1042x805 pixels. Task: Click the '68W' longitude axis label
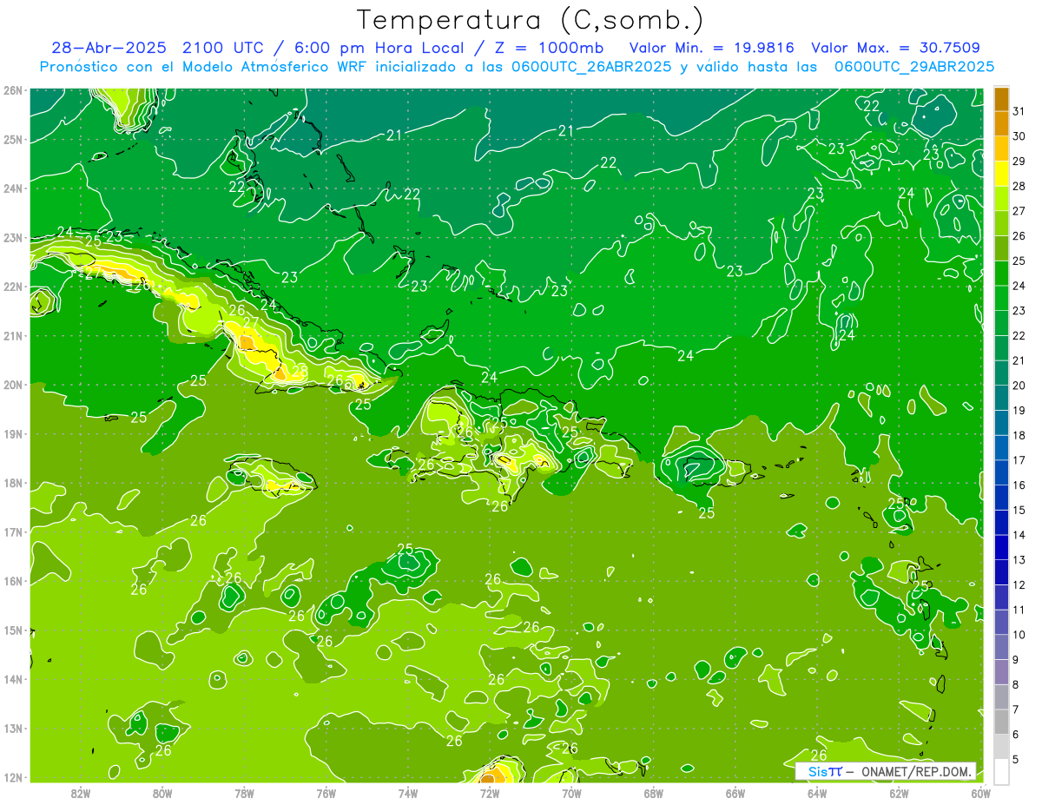click(654, 793)
